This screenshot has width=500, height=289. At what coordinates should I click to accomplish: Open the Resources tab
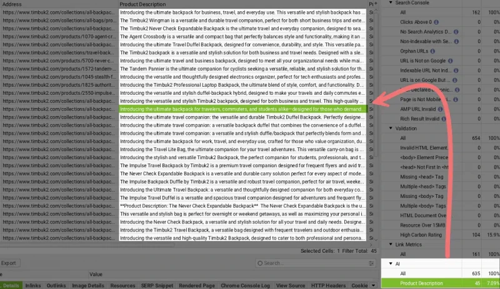(x=122, y=285)
